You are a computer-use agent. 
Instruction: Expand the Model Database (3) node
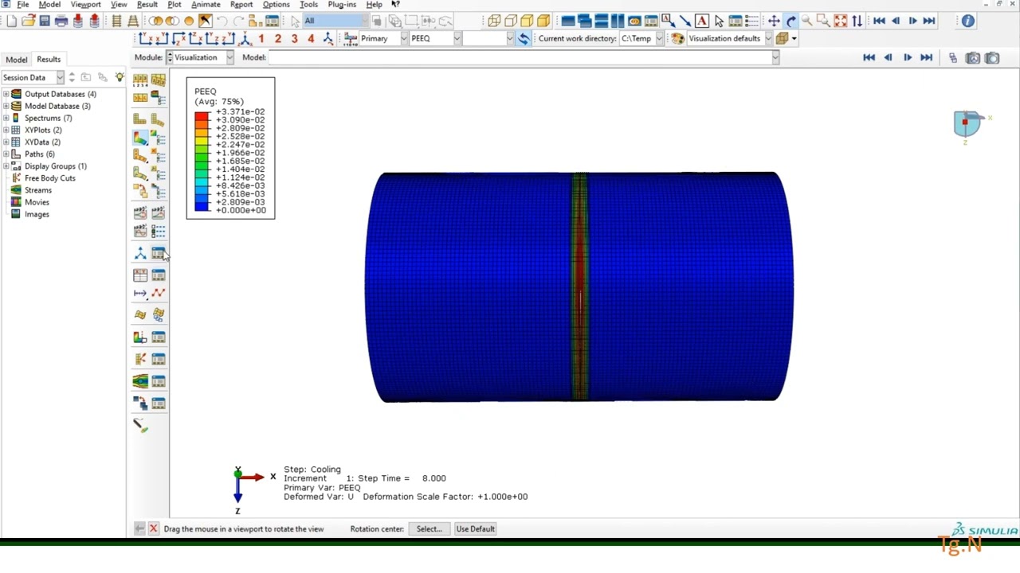(x=6, y=106)
